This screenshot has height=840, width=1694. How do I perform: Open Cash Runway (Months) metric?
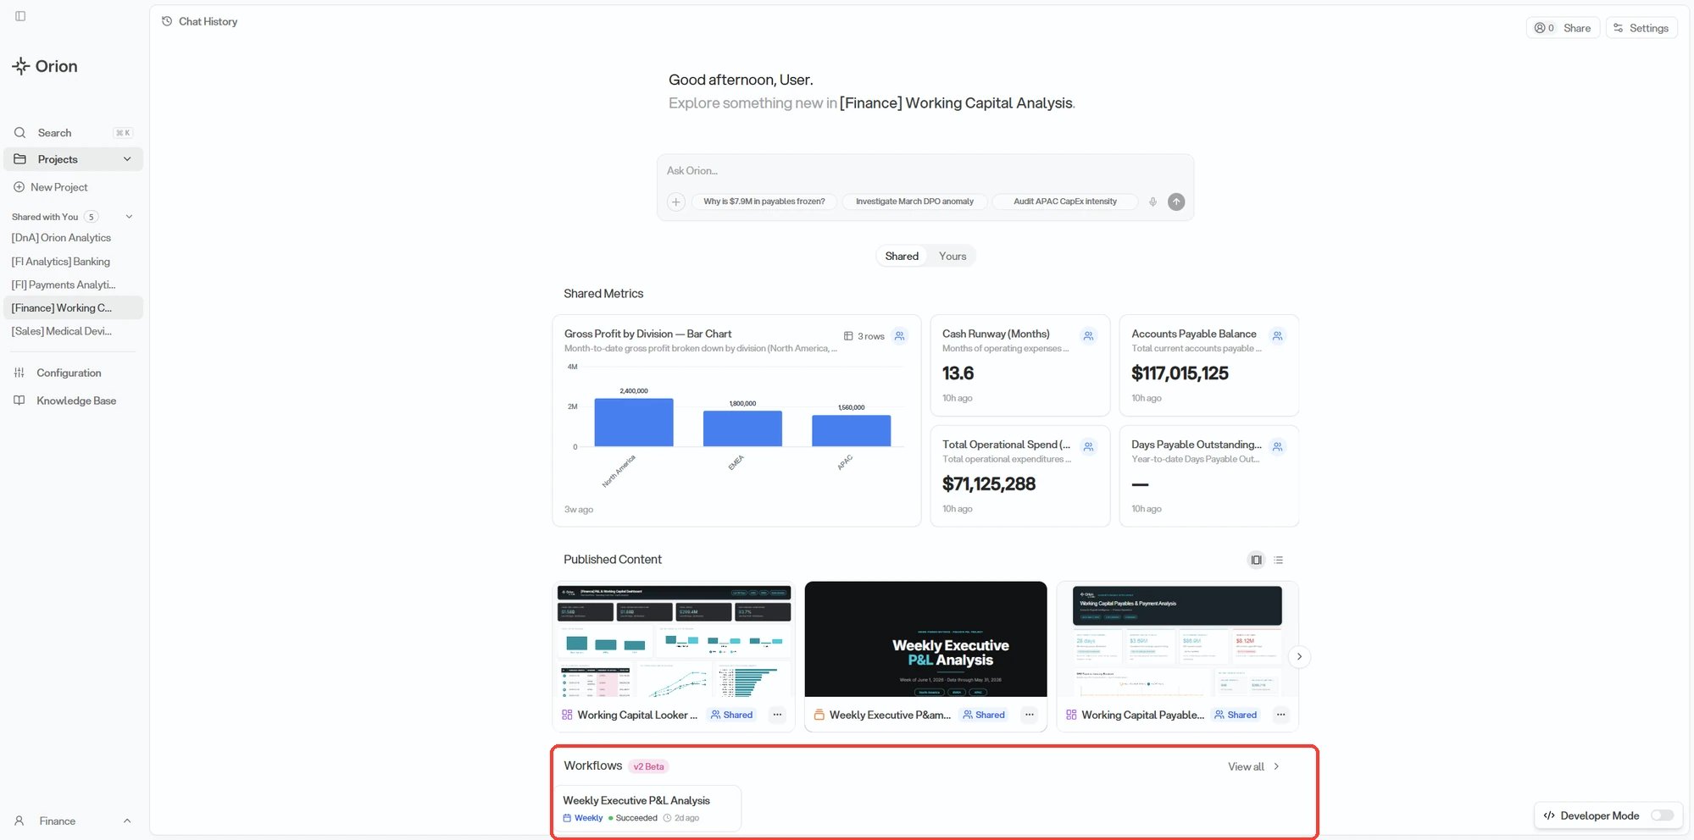[x=1020, y=365]
